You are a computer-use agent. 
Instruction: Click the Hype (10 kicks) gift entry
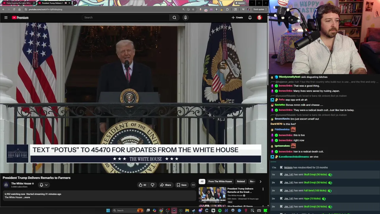click(312, 199)
